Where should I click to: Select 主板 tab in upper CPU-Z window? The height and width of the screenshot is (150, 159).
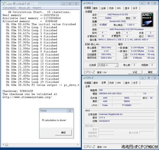point(103,8)
